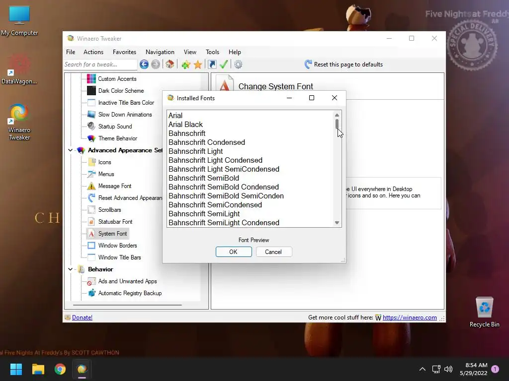Select the Startup Sound speaker icon
509x381 pixels.
point(91,127)
